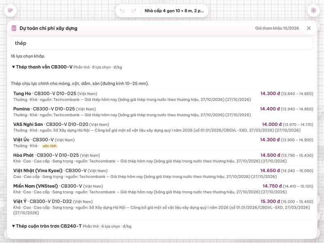Viewport: 324px width, 243px height.
Task: Close the cost estimate panel
Action: coord(309,28)
